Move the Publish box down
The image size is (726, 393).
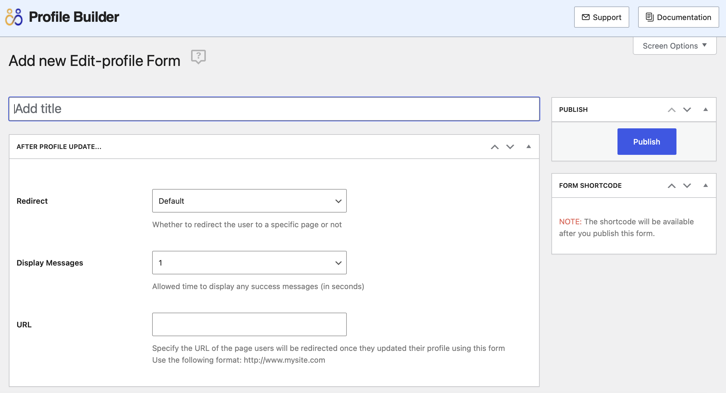point(687,110)
